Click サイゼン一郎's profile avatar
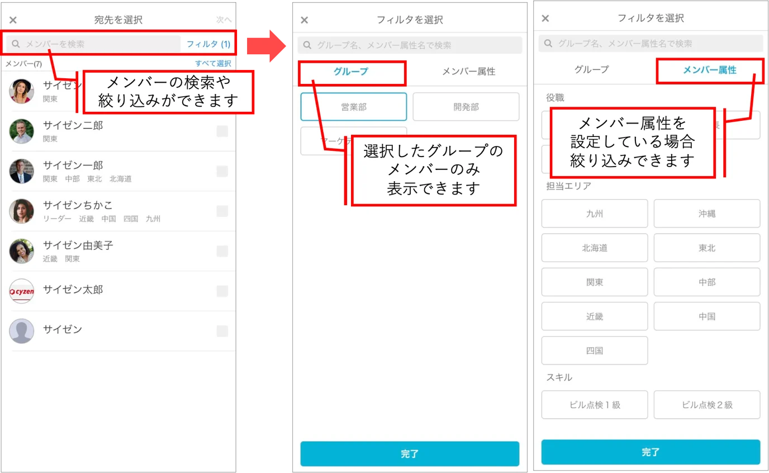Viewport: 769px width, 473px height. point(22,171)
